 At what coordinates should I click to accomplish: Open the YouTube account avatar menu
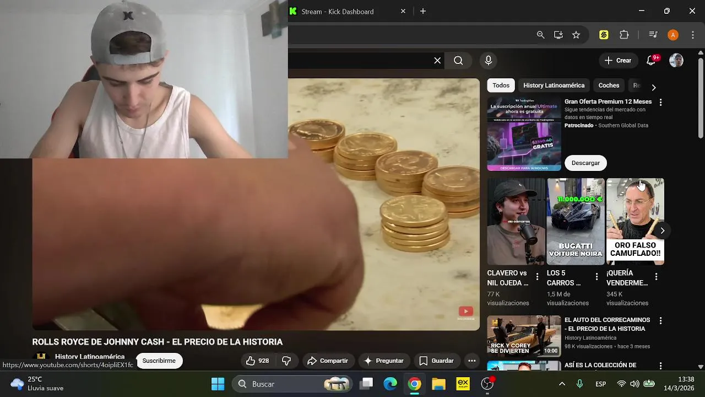click(676, 61)
